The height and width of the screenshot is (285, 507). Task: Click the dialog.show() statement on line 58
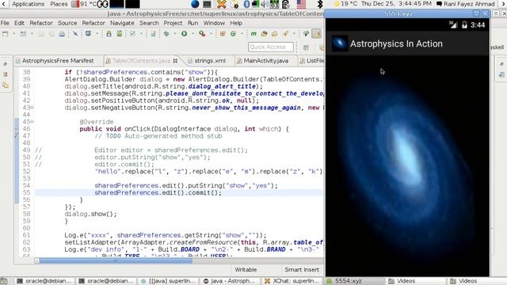click(x=90, y=214)
